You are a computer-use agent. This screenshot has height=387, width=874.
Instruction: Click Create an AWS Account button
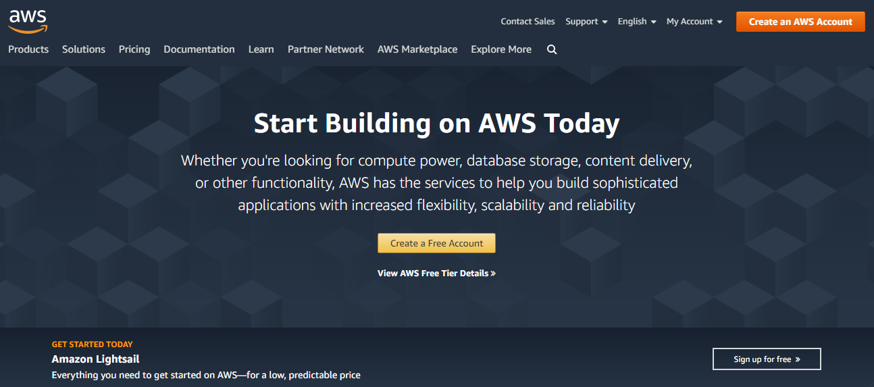[800, 22]
